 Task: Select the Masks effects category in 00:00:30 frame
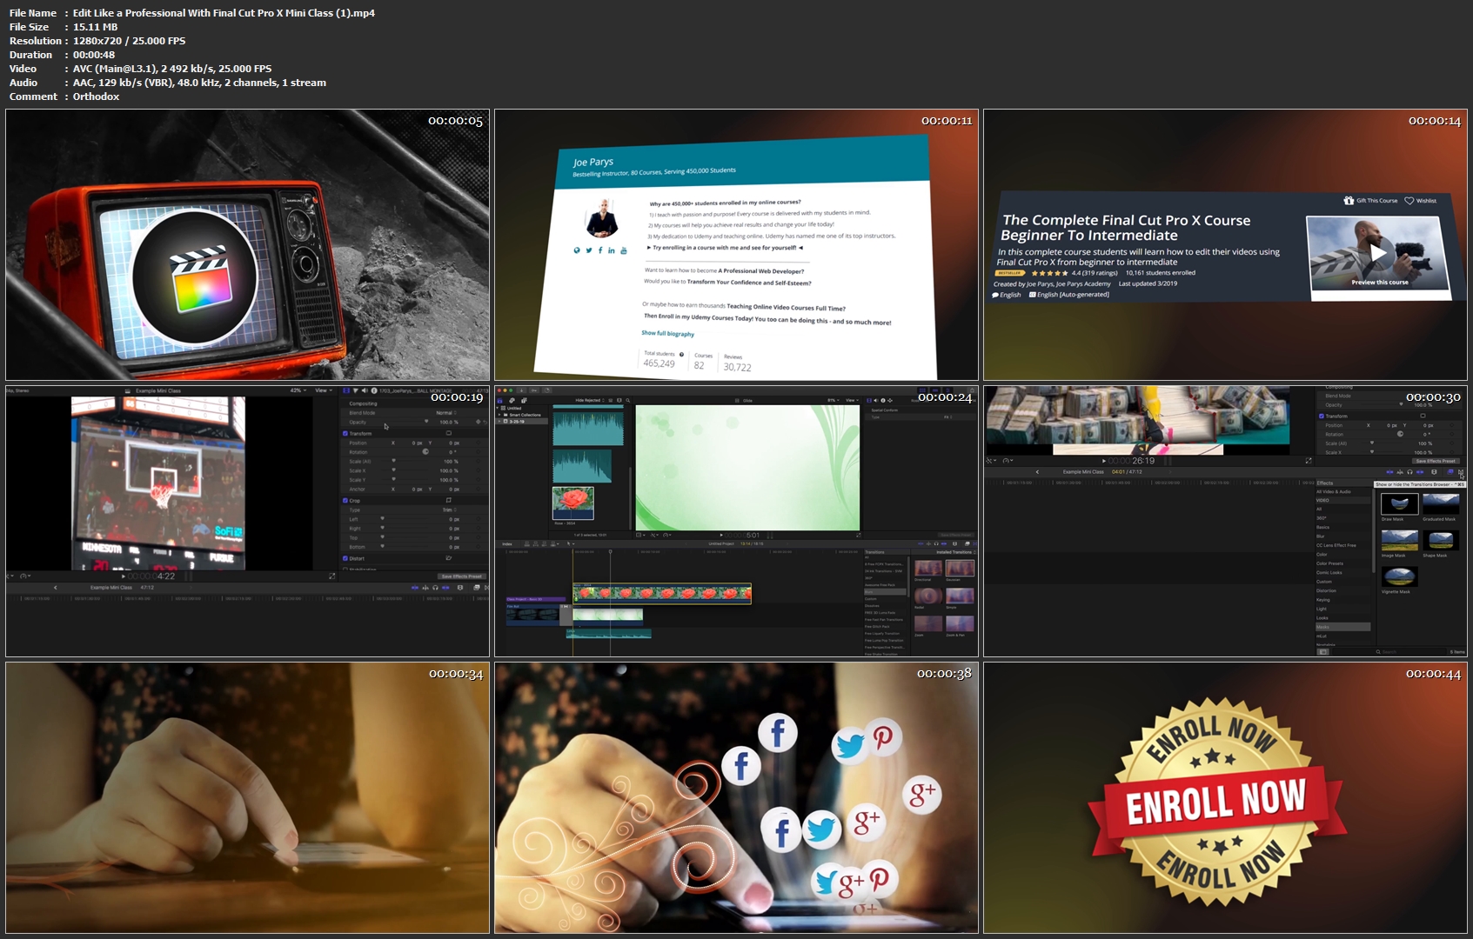pyautogui.click(x=1343, y=627)
